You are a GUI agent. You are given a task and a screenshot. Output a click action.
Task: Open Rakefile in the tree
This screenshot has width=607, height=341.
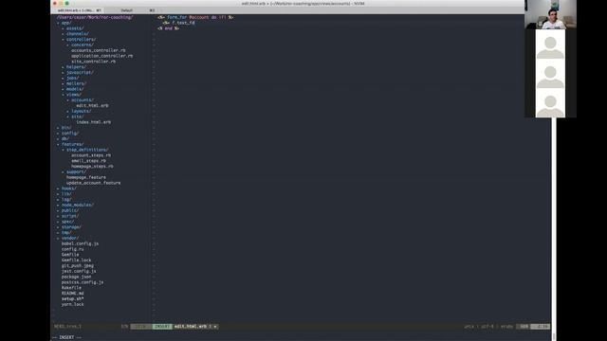[x=71, y=288]
